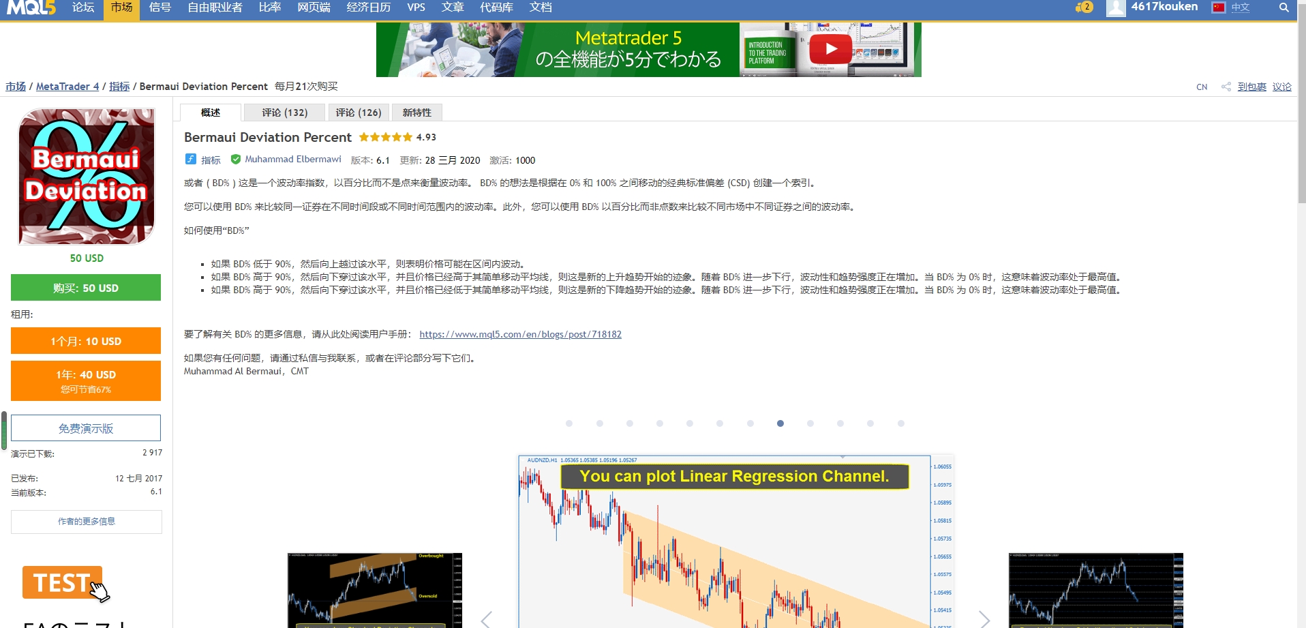The height and width of the screenshot is (628, 1306).
Task: Rent for 1个月: 10 USD
Action: pyautogui.click(x=86, y=341)
